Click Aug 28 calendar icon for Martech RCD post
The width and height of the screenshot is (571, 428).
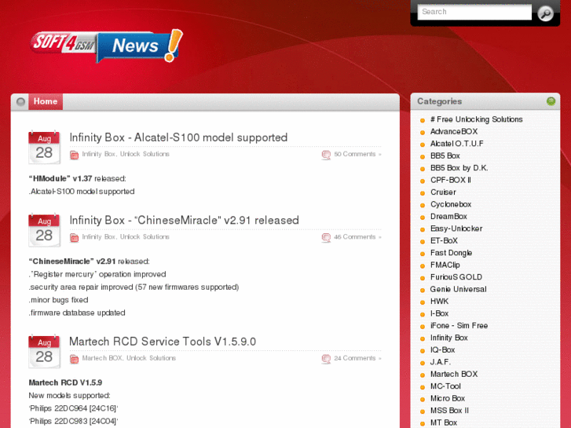coord(44,351)
